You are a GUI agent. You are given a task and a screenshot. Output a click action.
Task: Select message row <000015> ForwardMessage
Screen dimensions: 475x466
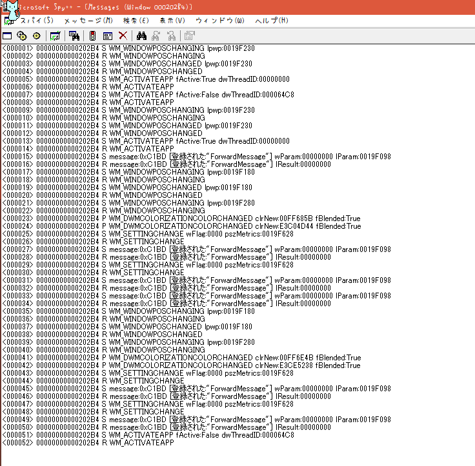(x=197, y=157)
